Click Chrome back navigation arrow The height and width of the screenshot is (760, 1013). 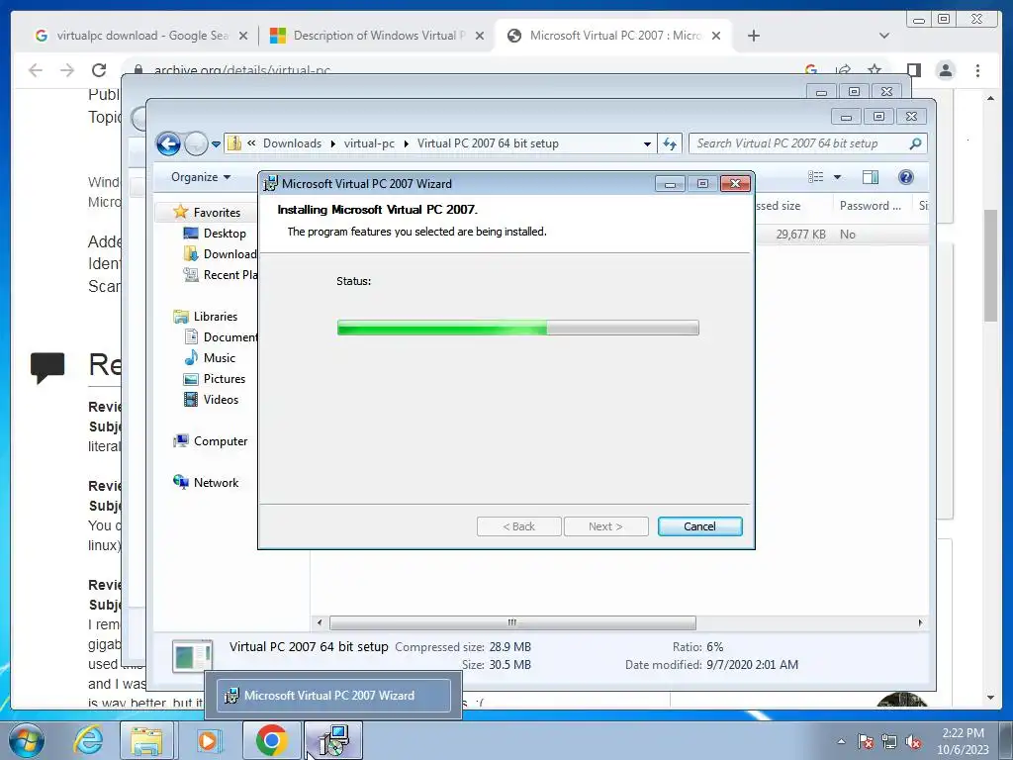pyautogui.click(x=36, y=70)
